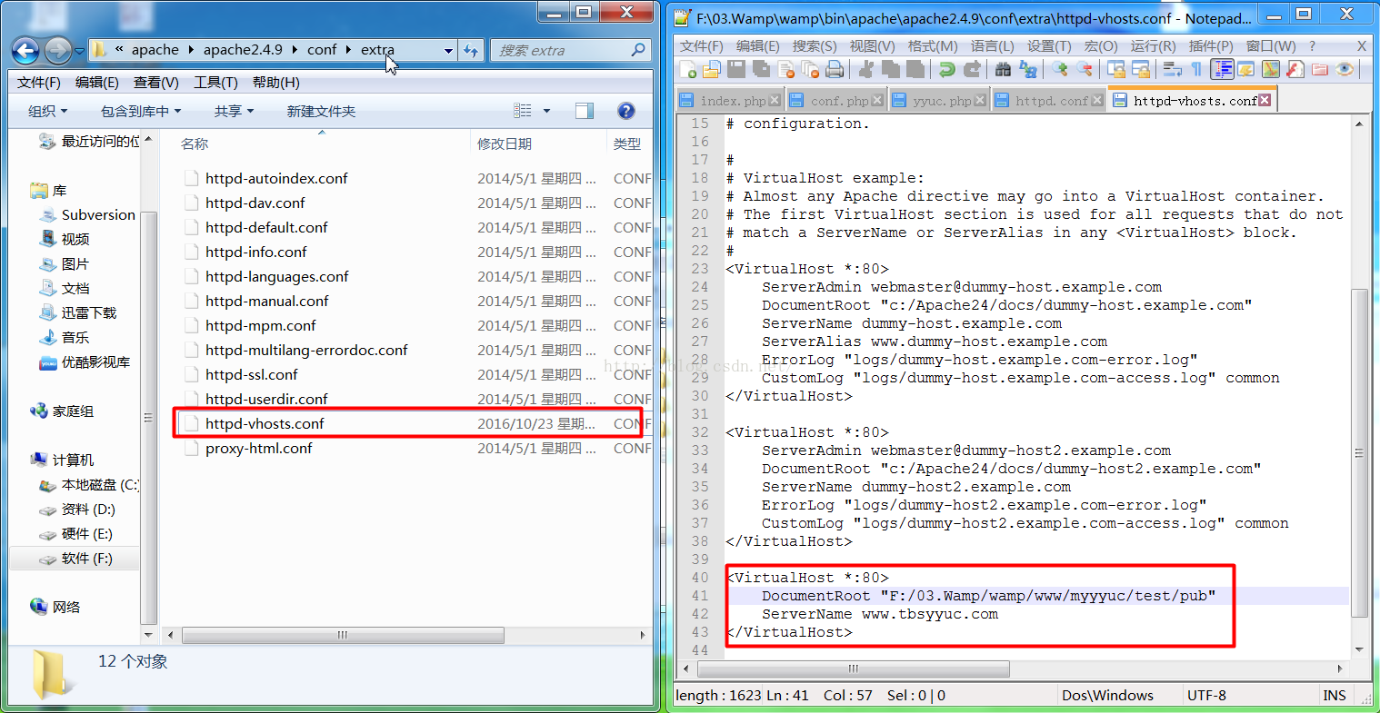Click the Print icon in Notepad++ toolbar
Viewport: 1380px width, 713px height.
(x=835, y=69)
